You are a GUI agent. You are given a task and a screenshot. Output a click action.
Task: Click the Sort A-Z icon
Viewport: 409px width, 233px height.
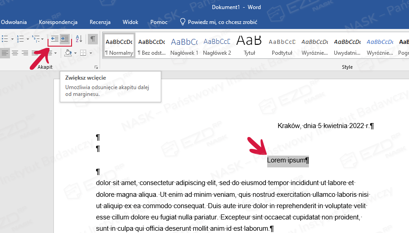tap(79, 39)
